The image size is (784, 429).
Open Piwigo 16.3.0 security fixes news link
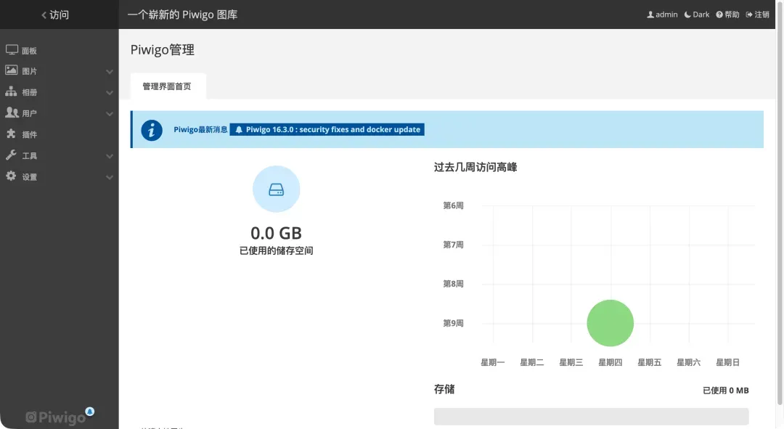[327, 130]
